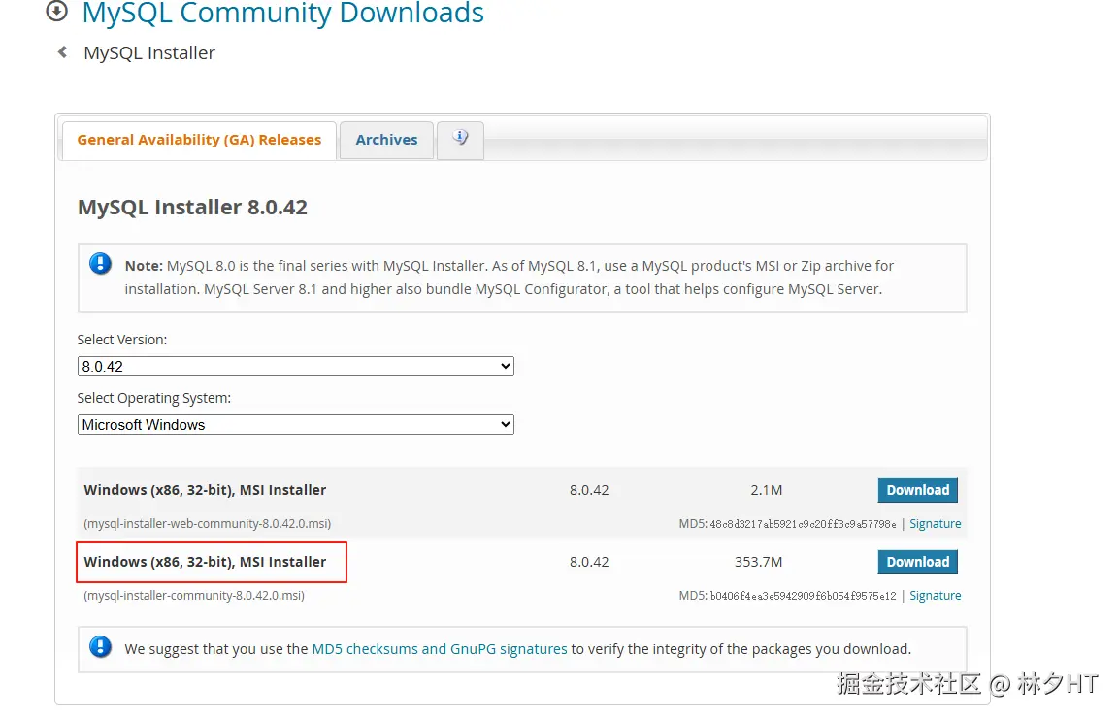Click the info icon beside the MD5 suggestion
This screenshot has width=1119, height=718.
(101, 646)
